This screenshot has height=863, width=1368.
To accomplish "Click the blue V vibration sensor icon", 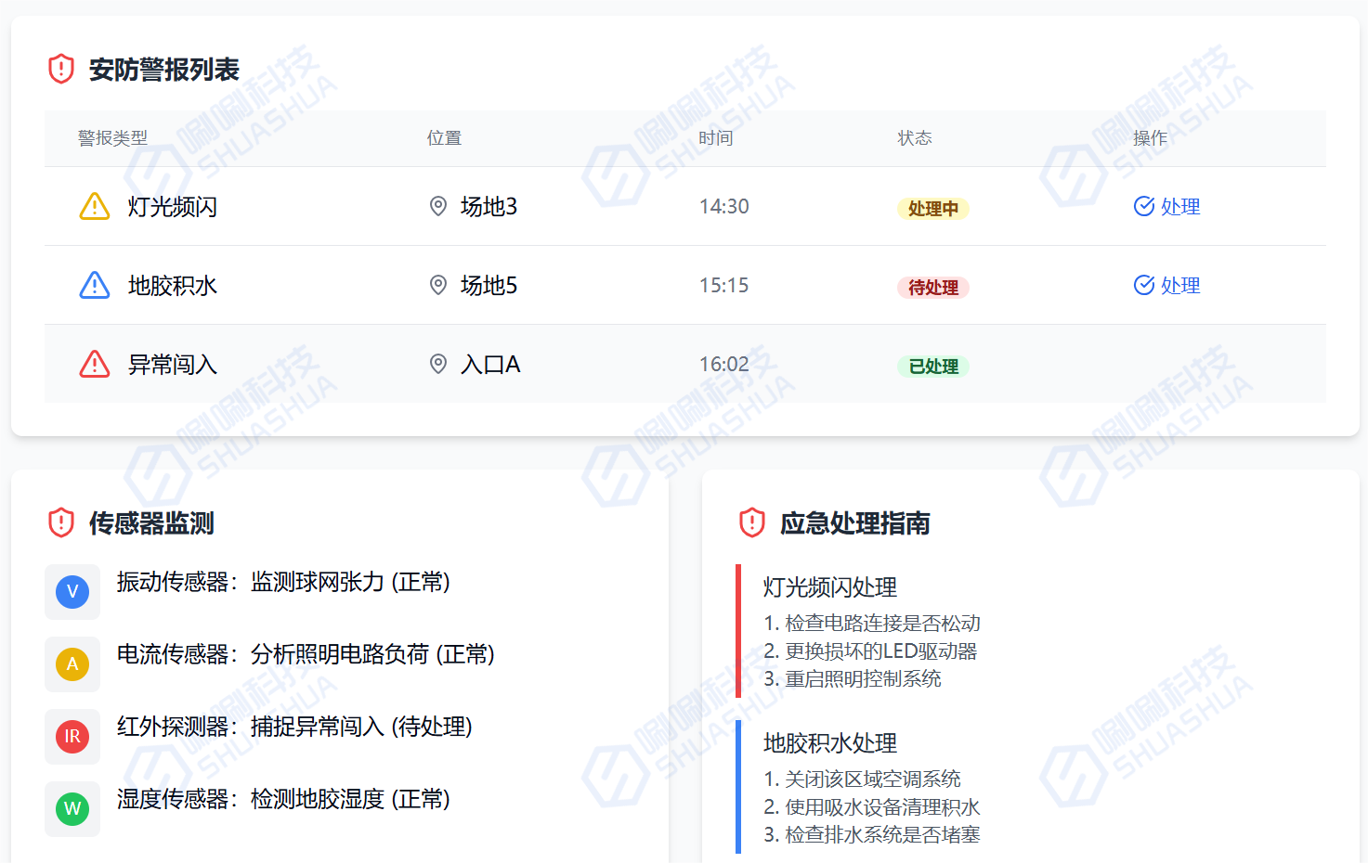I will (72, 592).
